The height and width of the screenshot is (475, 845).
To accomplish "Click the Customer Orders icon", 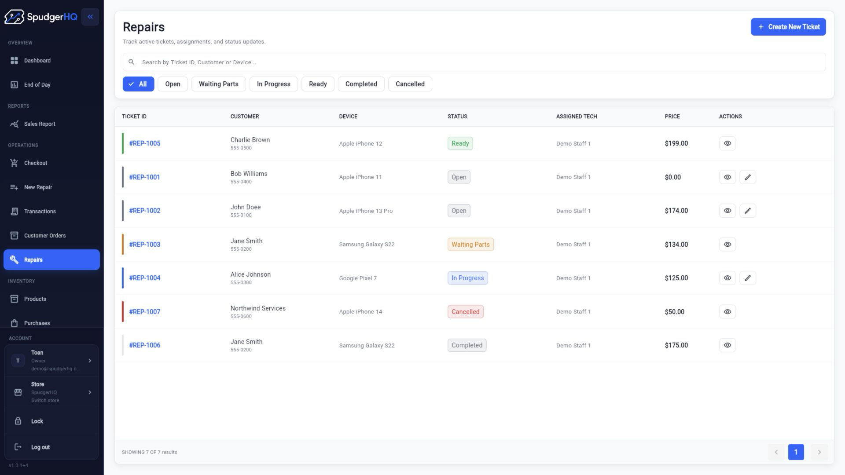I will coord(14,235).
